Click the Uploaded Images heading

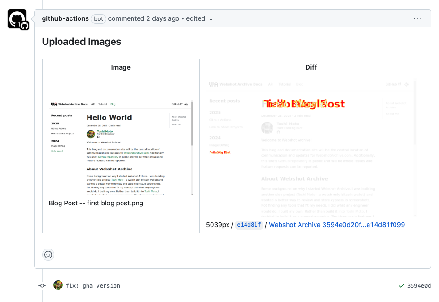click(x=81, y=42)
